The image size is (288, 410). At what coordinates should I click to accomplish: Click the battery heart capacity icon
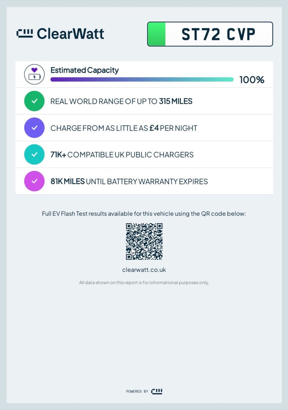34,74
